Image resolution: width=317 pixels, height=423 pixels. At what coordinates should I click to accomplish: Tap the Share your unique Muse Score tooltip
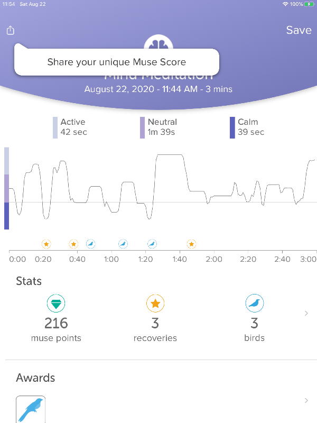click(116, 62)
